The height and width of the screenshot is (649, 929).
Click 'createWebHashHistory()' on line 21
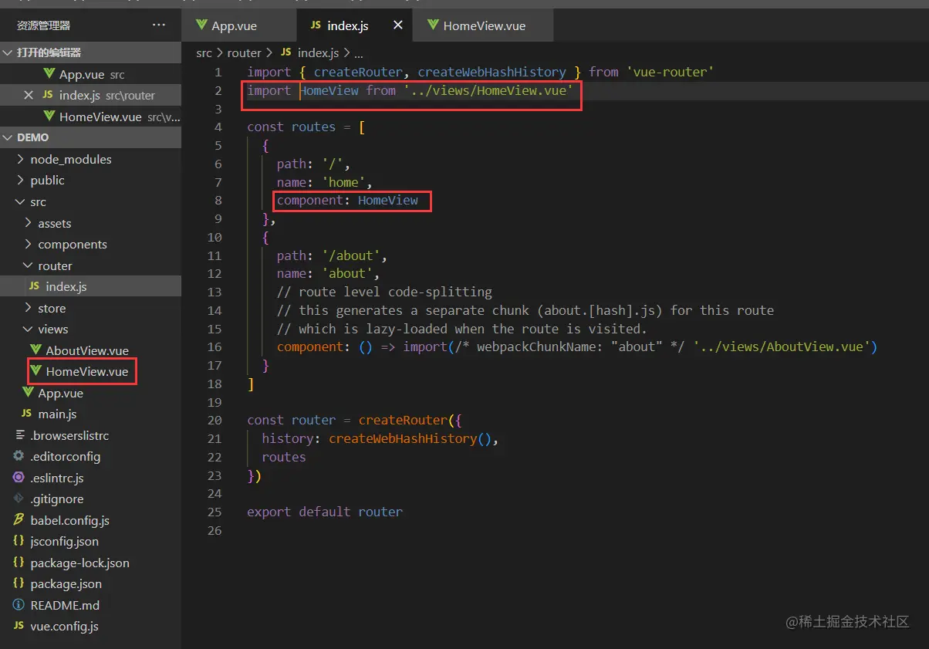click(410, 438)
